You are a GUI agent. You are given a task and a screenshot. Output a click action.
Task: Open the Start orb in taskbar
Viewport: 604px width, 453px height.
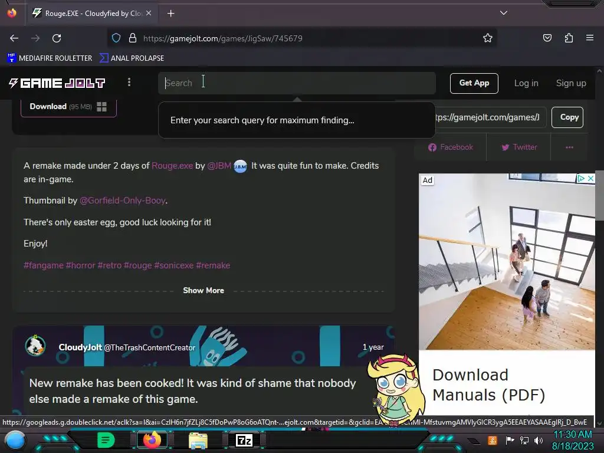coord(15,440)
